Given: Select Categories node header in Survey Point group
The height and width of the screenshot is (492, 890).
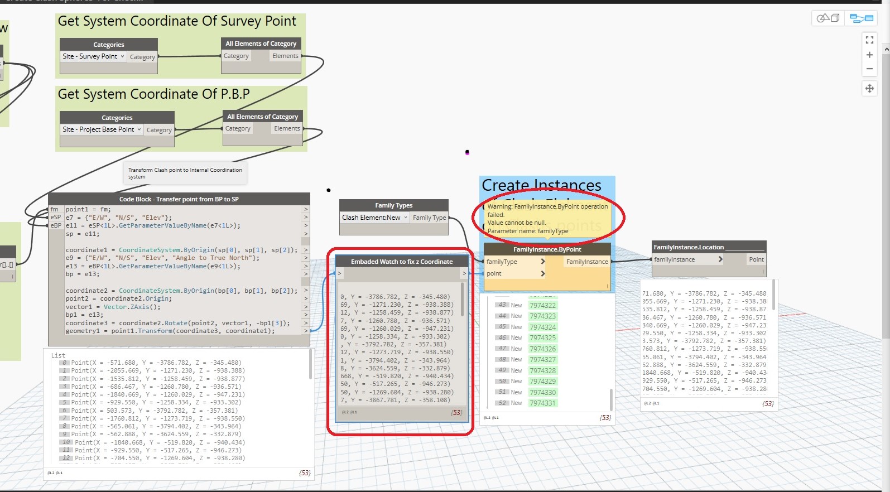Looking at the screenshot, I should coord(109,45).
